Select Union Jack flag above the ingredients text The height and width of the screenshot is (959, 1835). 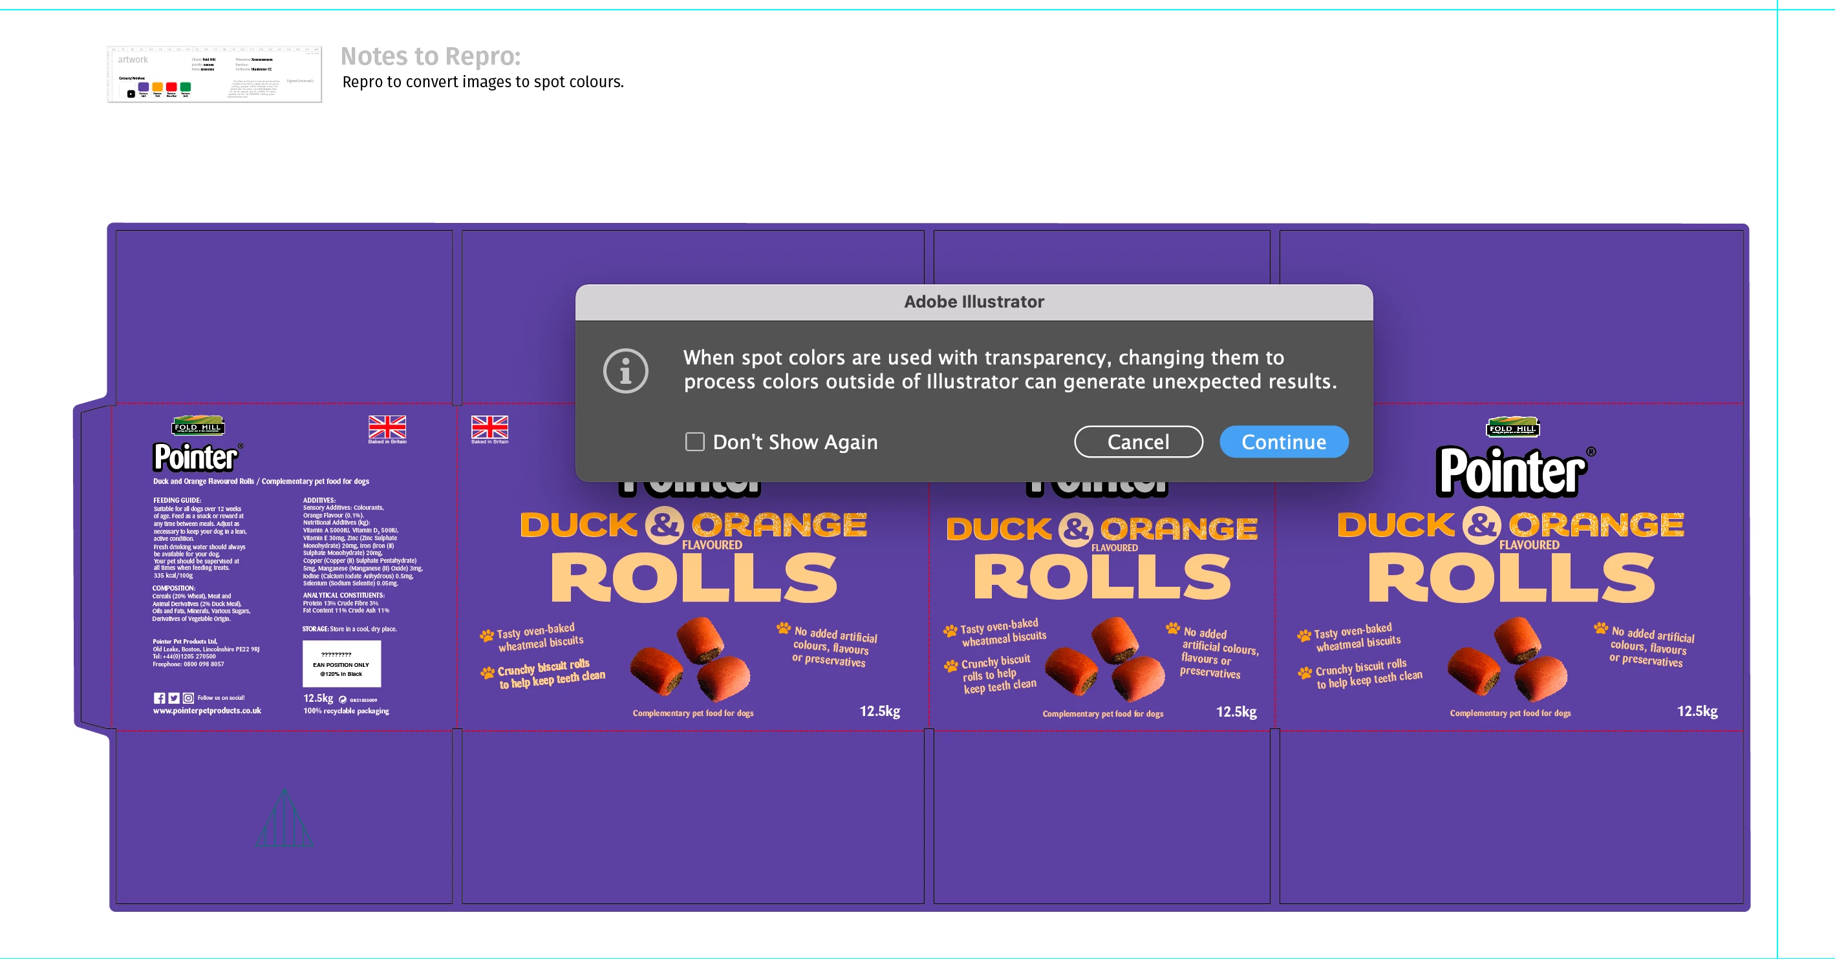coord(387,427)
